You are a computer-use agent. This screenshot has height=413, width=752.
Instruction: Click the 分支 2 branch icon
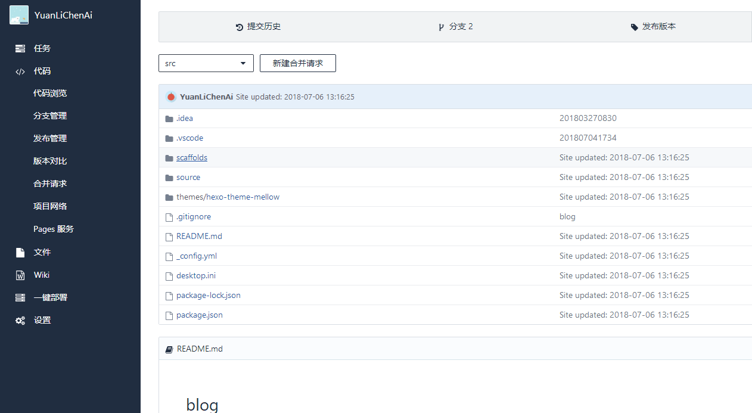(x=441, y=27)
